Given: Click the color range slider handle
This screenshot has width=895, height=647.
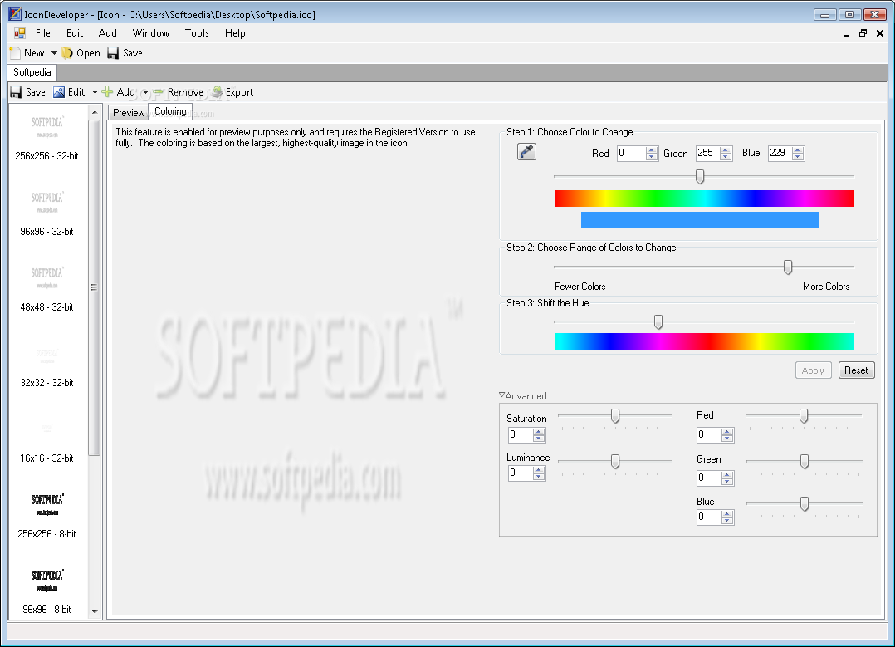Looking at the screenshot, I should 788,267.
